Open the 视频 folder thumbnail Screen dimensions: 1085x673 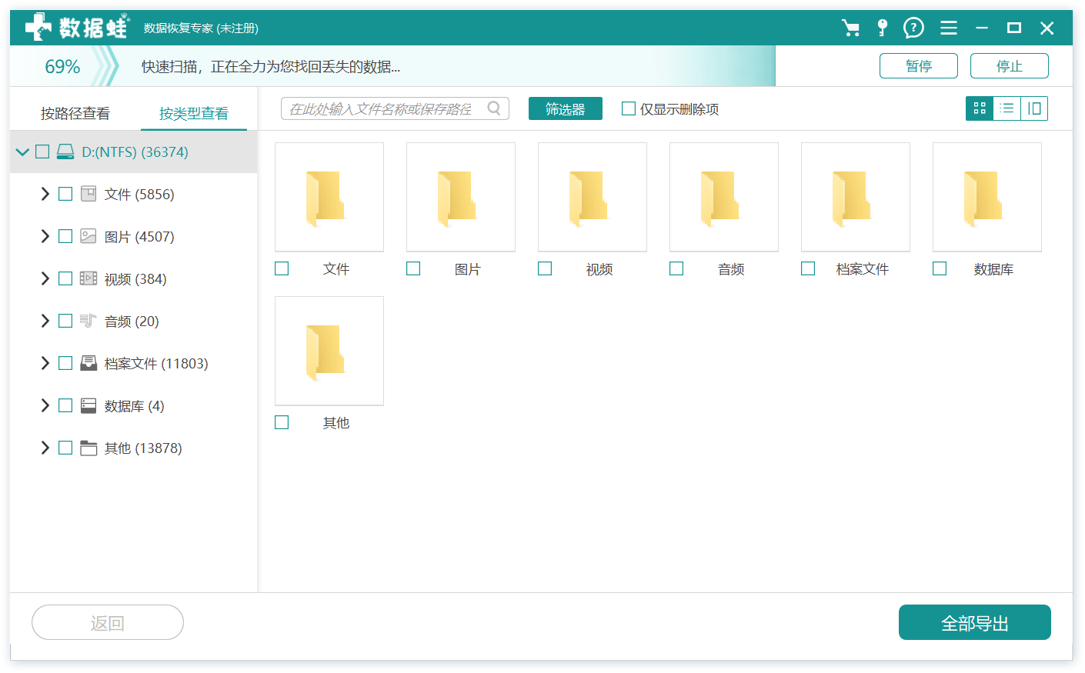pyautogui.click(x=593, y=197)
